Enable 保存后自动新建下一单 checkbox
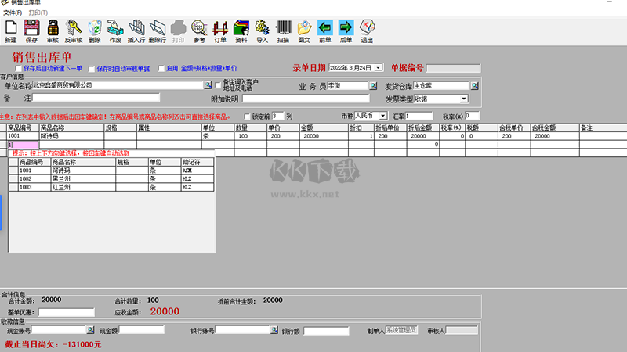This screenshot has height=352, width=627. pos(20,69)
